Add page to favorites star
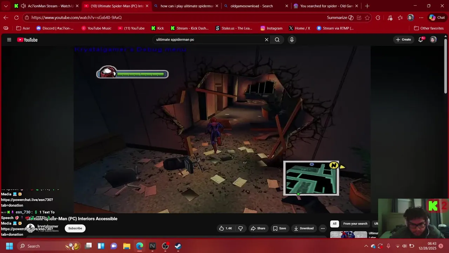 (x=367, y=18)
